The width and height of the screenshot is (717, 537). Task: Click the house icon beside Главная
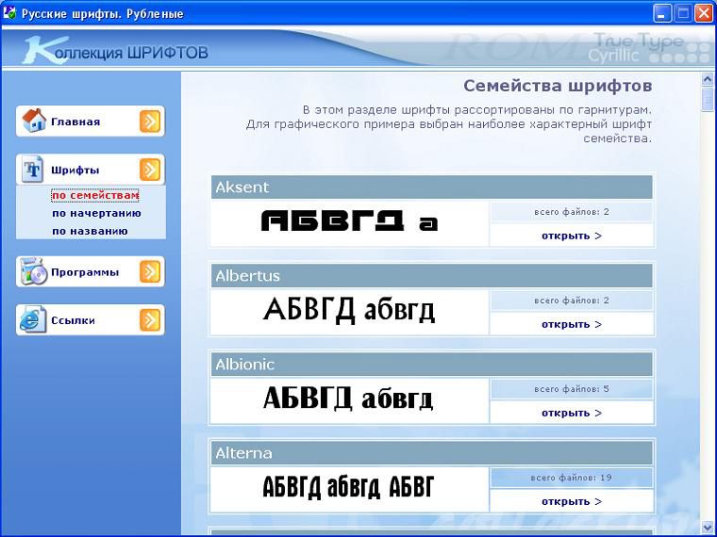tap(34, 121)
